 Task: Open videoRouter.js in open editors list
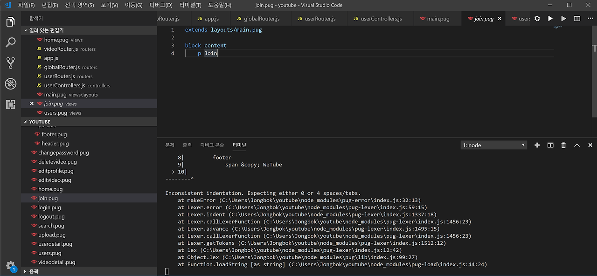pos(89,49)
